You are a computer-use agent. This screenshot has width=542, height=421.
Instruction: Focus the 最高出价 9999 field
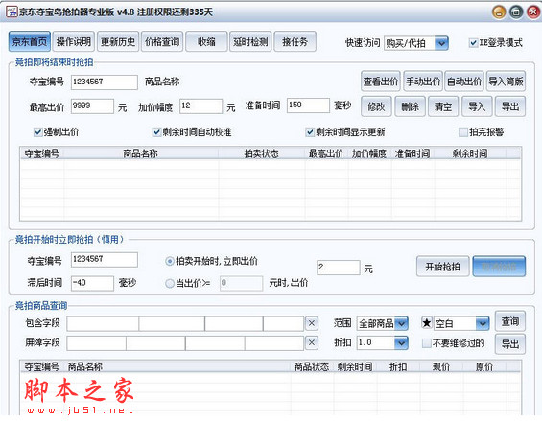click(x=92, y=105)
